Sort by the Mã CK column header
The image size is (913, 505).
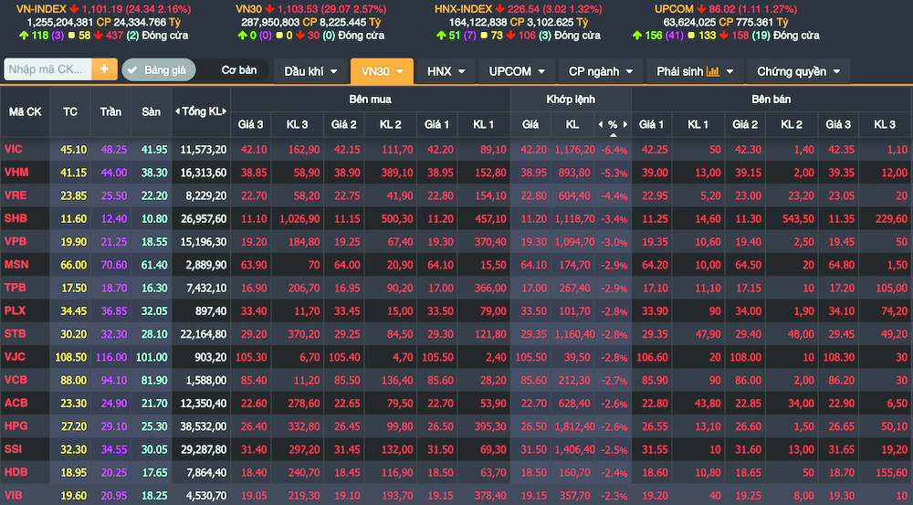tap(26, 111)
